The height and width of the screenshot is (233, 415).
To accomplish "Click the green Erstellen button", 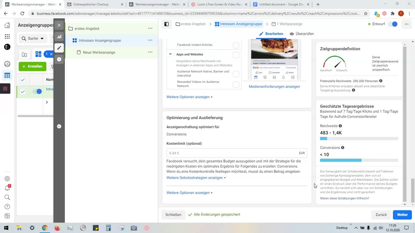I will [32, 66].
